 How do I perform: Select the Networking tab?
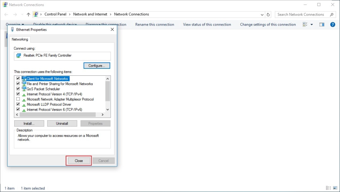pos(20,39)
